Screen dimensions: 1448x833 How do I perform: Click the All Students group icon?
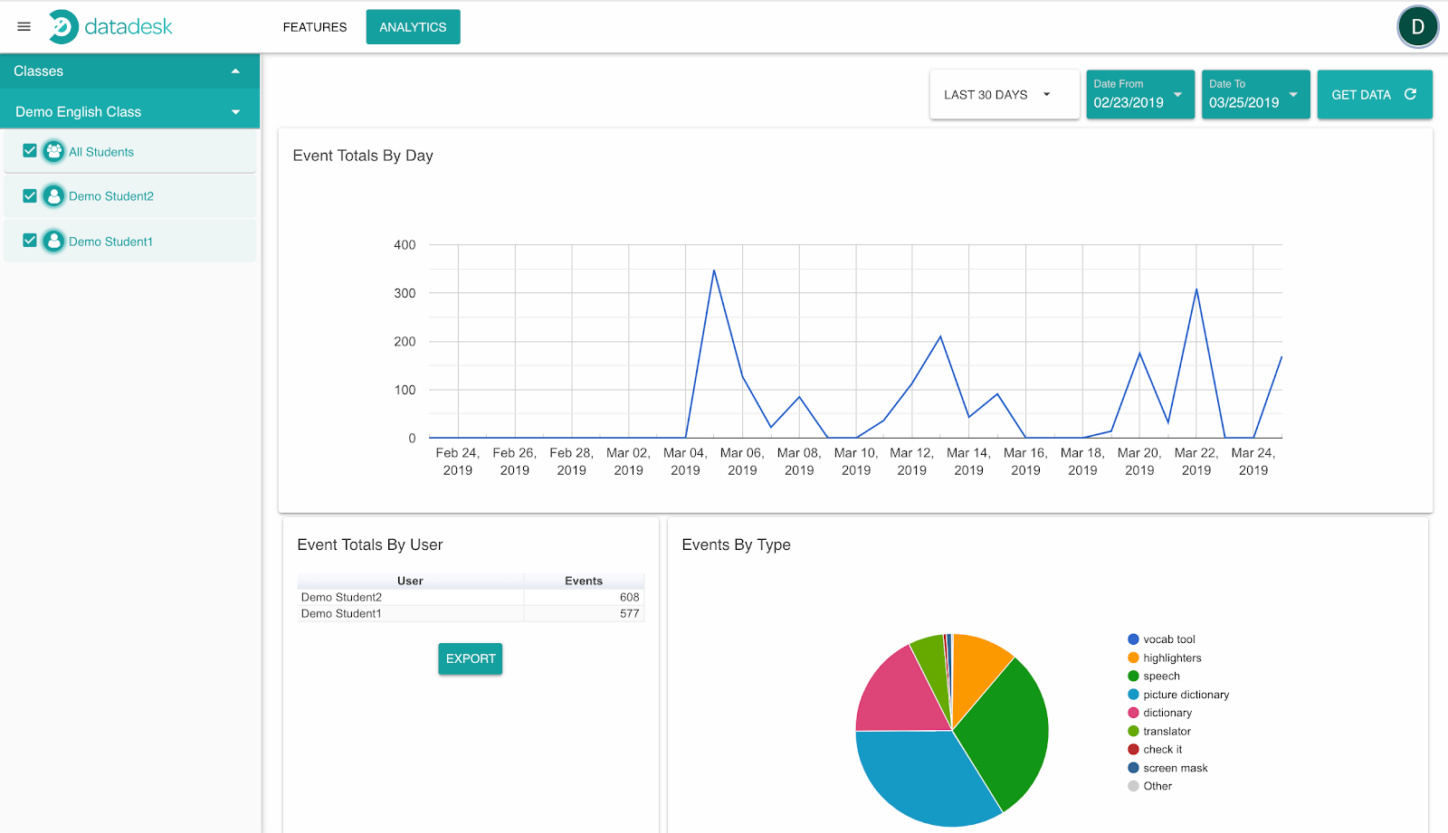[x=54, y=152]
